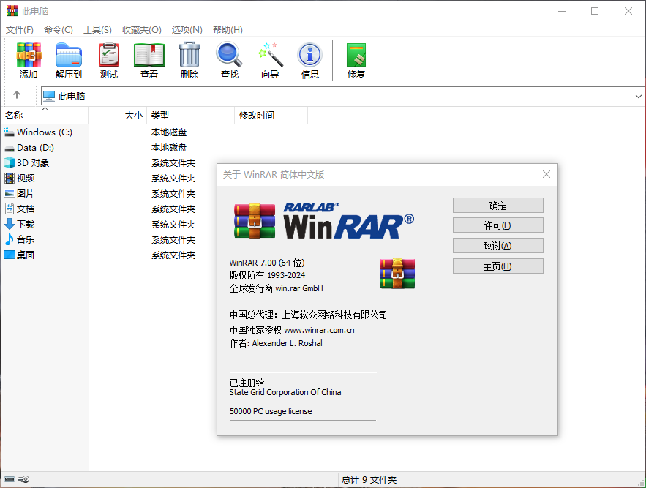
Task: Click the 本地磁盘 type cell for Windows (C:)
Action: 169,132
